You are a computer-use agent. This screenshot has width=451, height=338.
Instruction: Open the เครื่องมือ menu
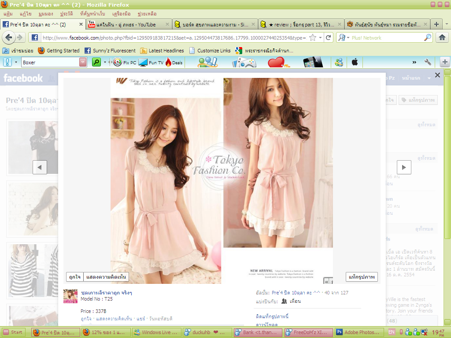[121, 14]
